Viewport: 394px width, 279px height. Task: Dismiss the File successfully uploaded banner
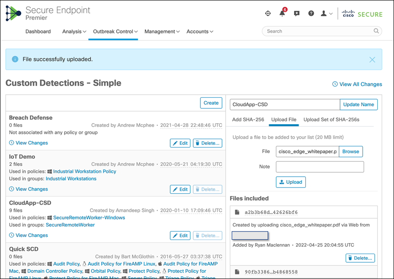372,60
